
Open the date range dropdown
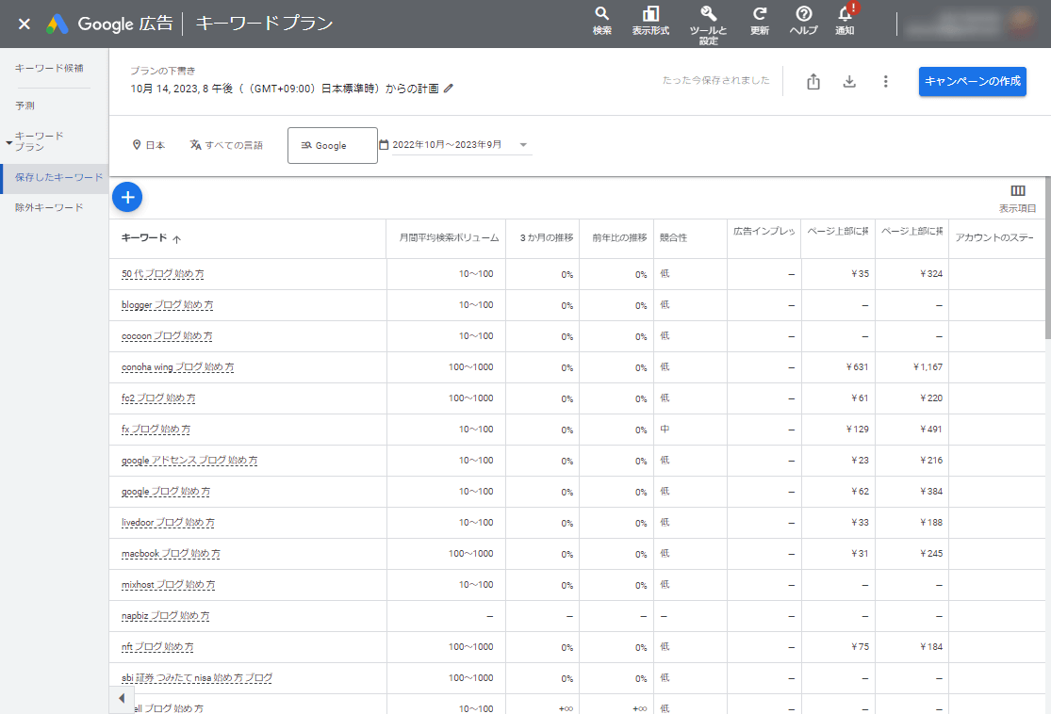523,145
